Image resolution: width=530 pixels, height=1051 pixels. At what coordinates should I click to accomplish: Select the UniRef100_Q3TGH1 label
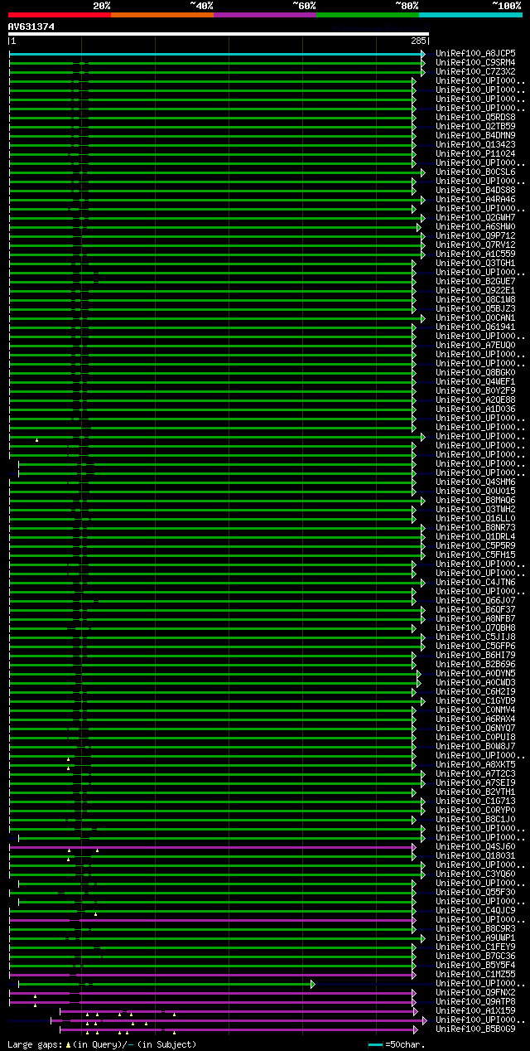click(x=475, y=263)
